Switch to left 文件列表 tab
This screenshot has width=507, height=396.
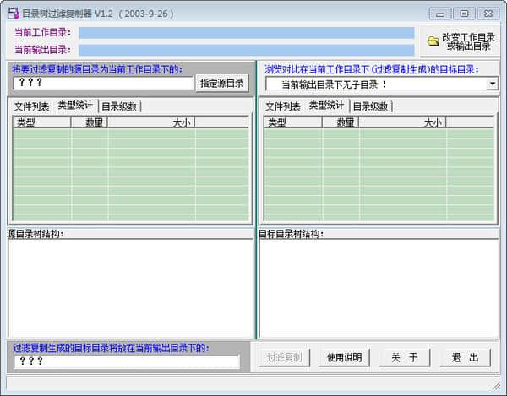pyautogui.click(x=33, y=106)
